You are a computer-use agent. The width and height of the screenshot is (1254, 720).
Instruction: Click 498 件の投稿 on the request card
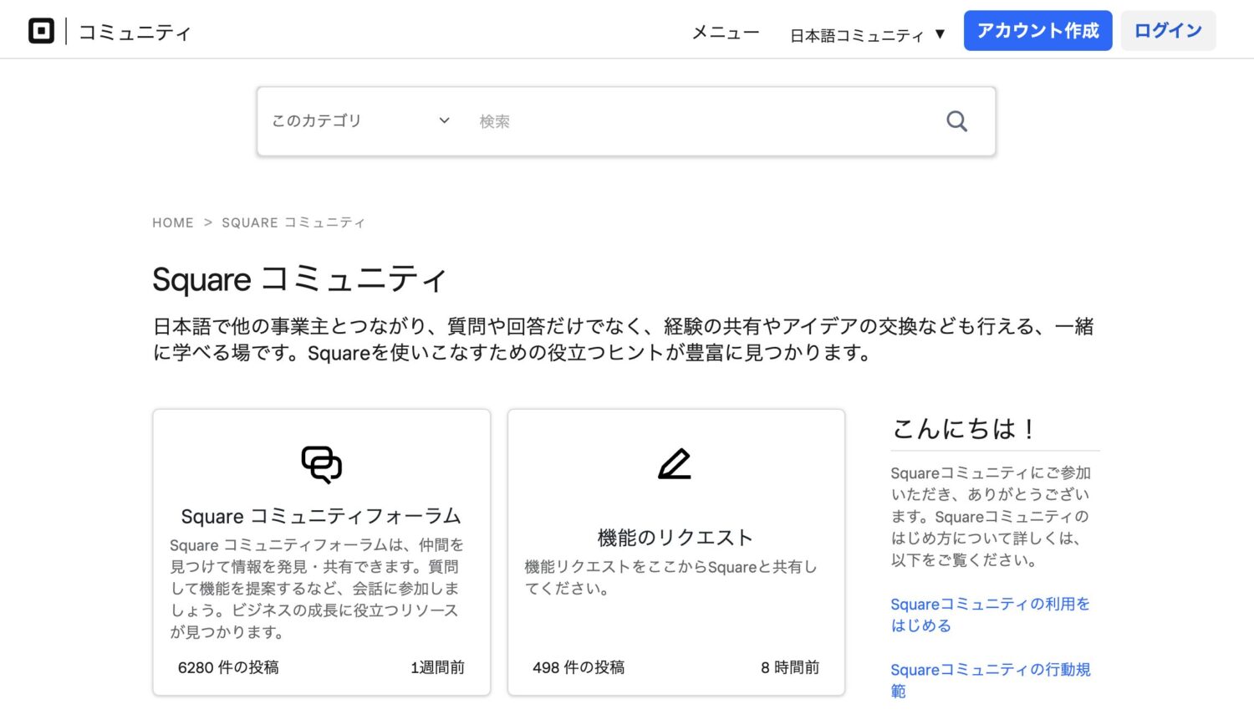(579, 667)
